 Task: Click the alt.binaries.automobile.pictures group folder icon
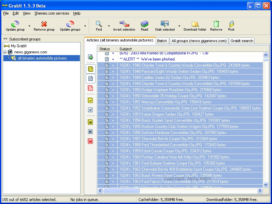point(14,58)
